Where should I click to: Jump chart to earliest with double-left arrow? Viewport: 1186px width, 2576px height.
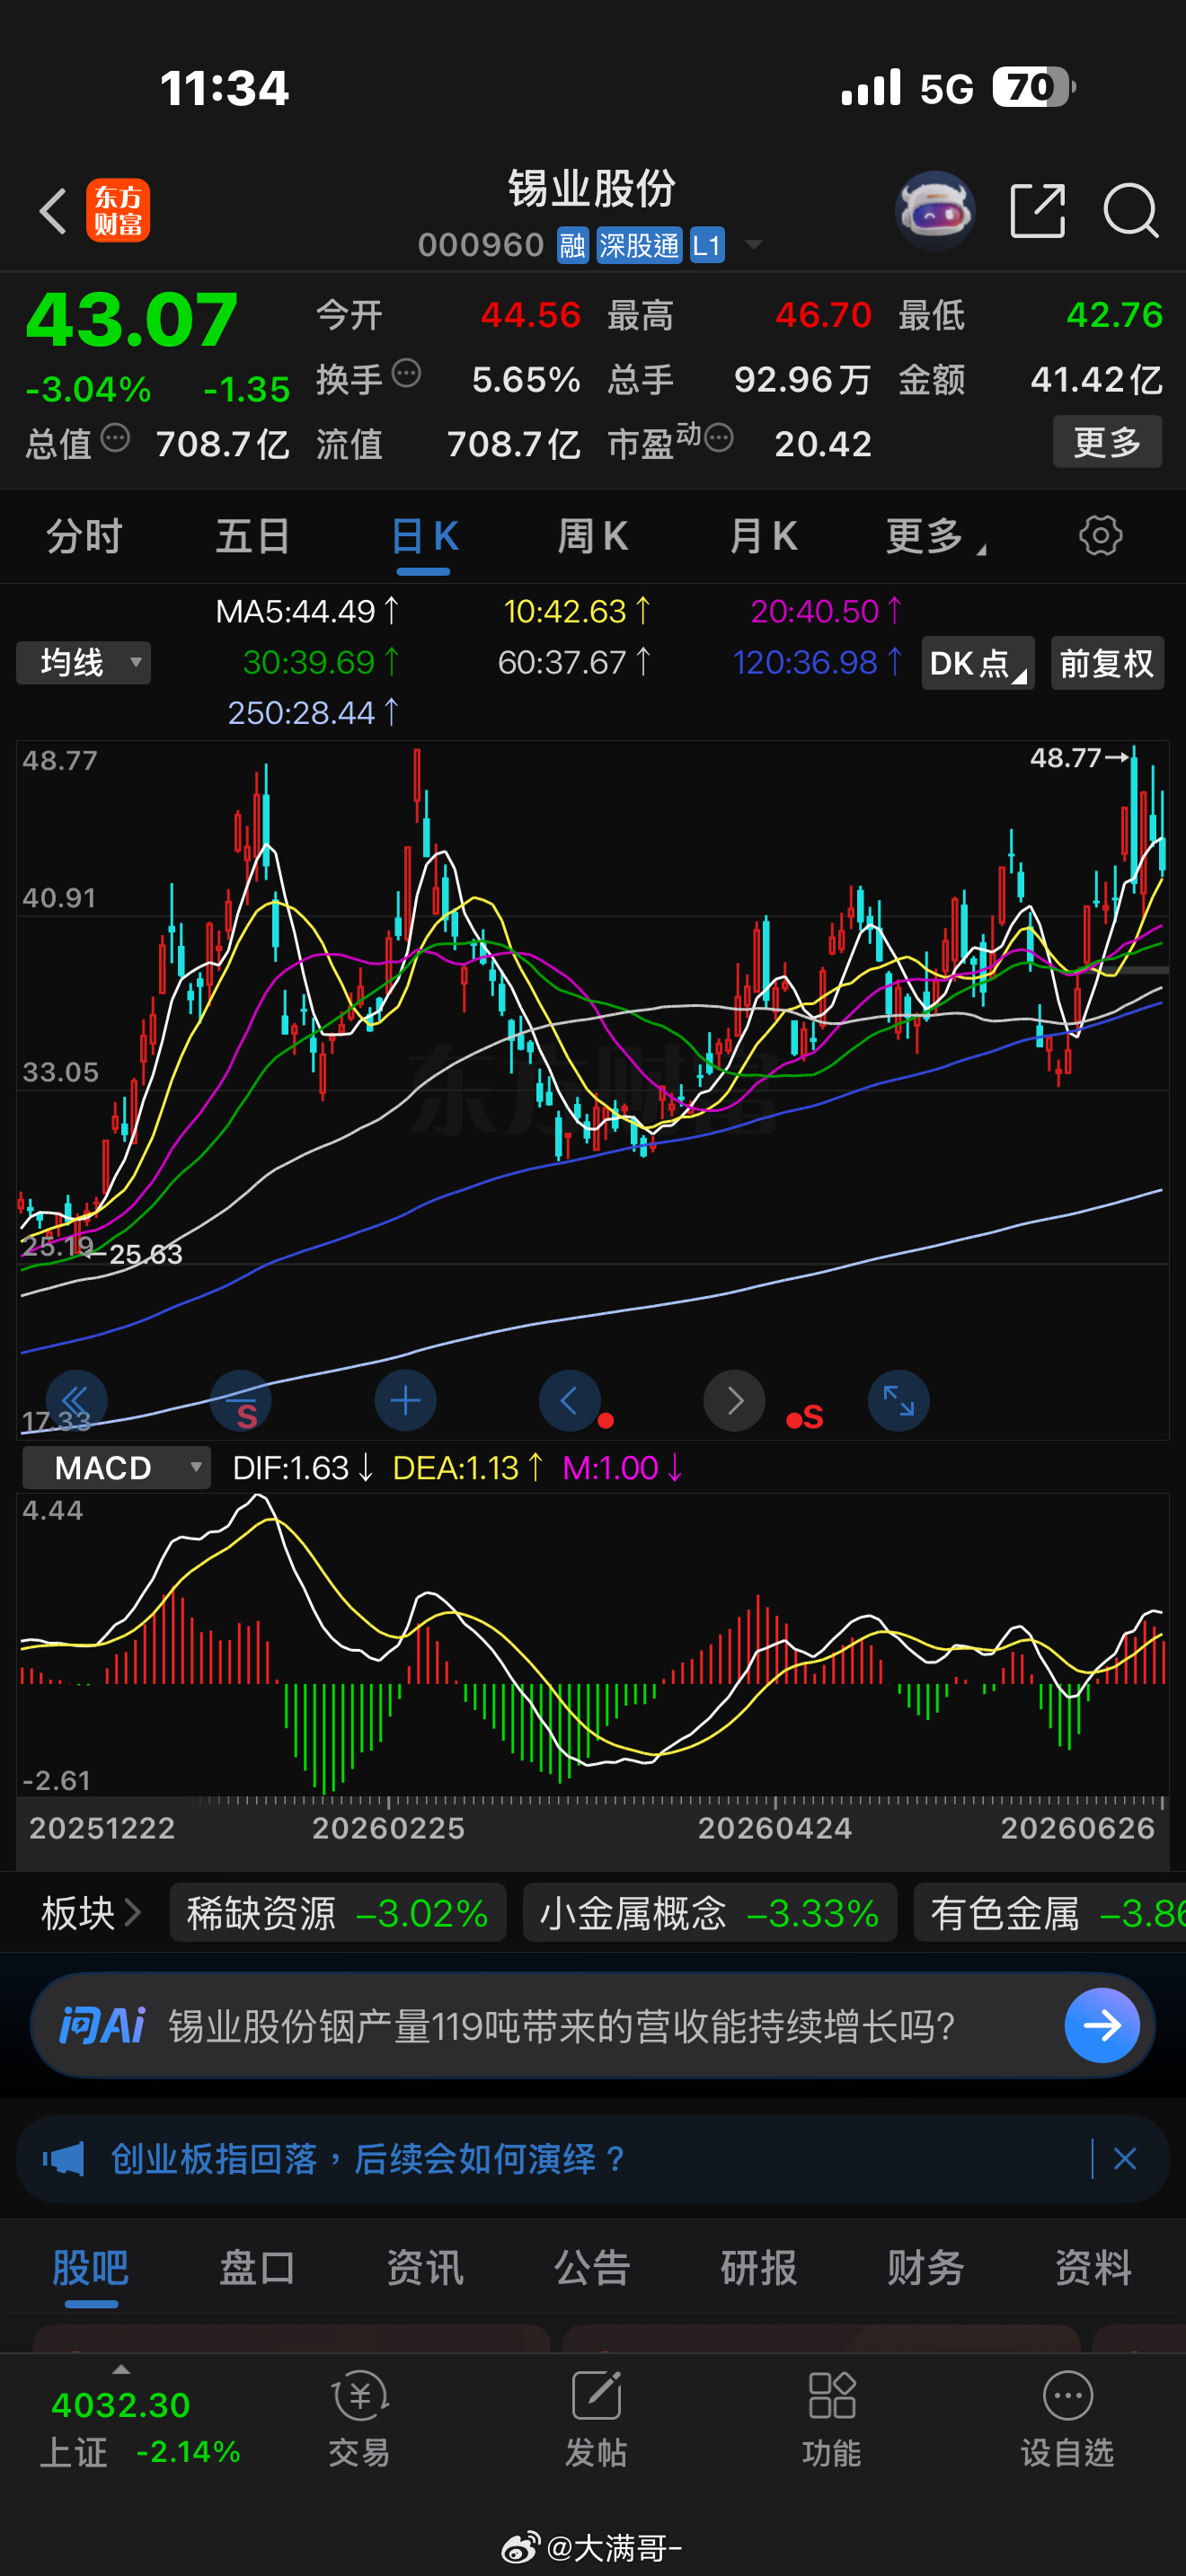tap(76, 1400)
